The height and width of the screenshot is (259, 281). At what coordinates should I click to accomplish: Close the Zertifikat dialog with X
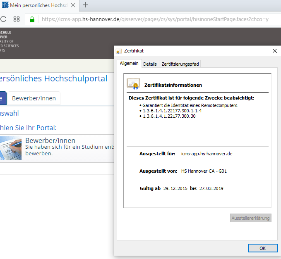[274, 51]
